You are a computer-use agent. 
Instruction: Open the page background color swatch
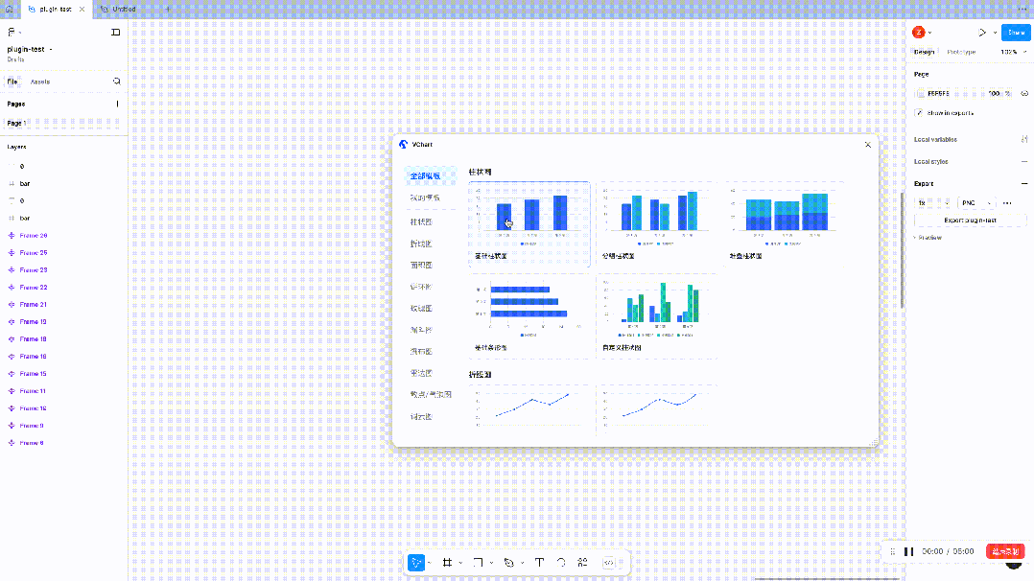[921, 94]
